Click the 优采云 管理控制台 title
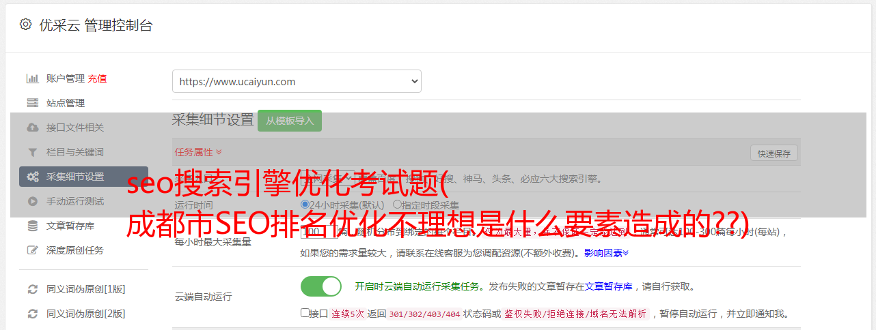The width and height of the screenshot is (876, 330). click(96, 25)
